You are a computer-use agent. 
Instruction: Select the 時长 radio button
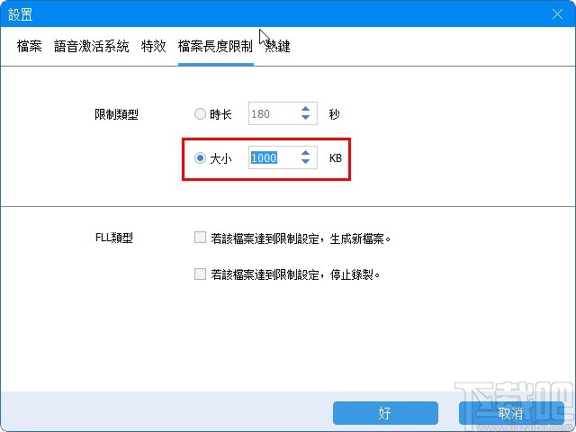coord(200,114)
